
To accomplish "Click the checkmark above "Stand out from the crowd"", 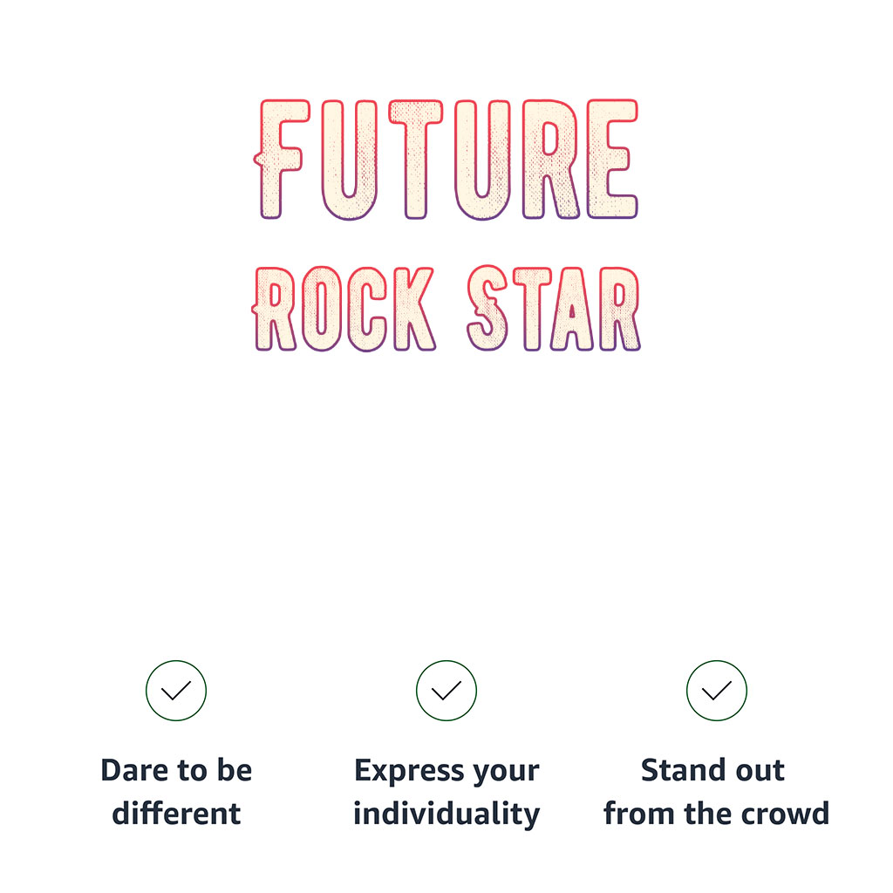I will pyautogui.click(x=717, y=691).
